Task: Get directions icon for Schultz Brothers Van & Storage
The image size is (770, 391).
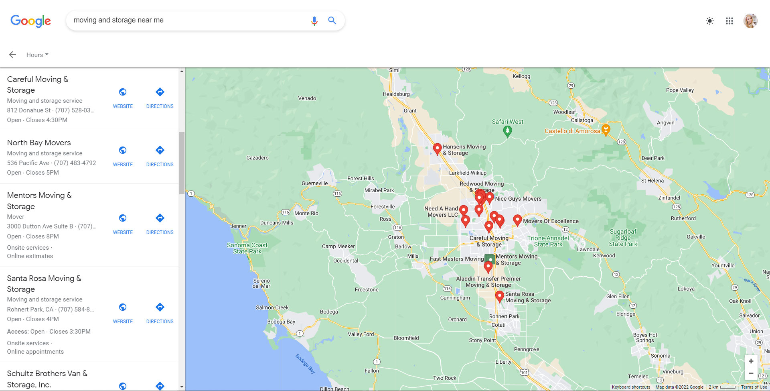Action: pyautogui.click(x=160, y=386)
